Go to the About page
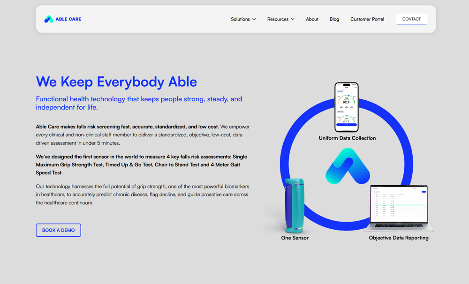Image resolution: width=469 pixels, height=284 pixels. coord(312,19)
